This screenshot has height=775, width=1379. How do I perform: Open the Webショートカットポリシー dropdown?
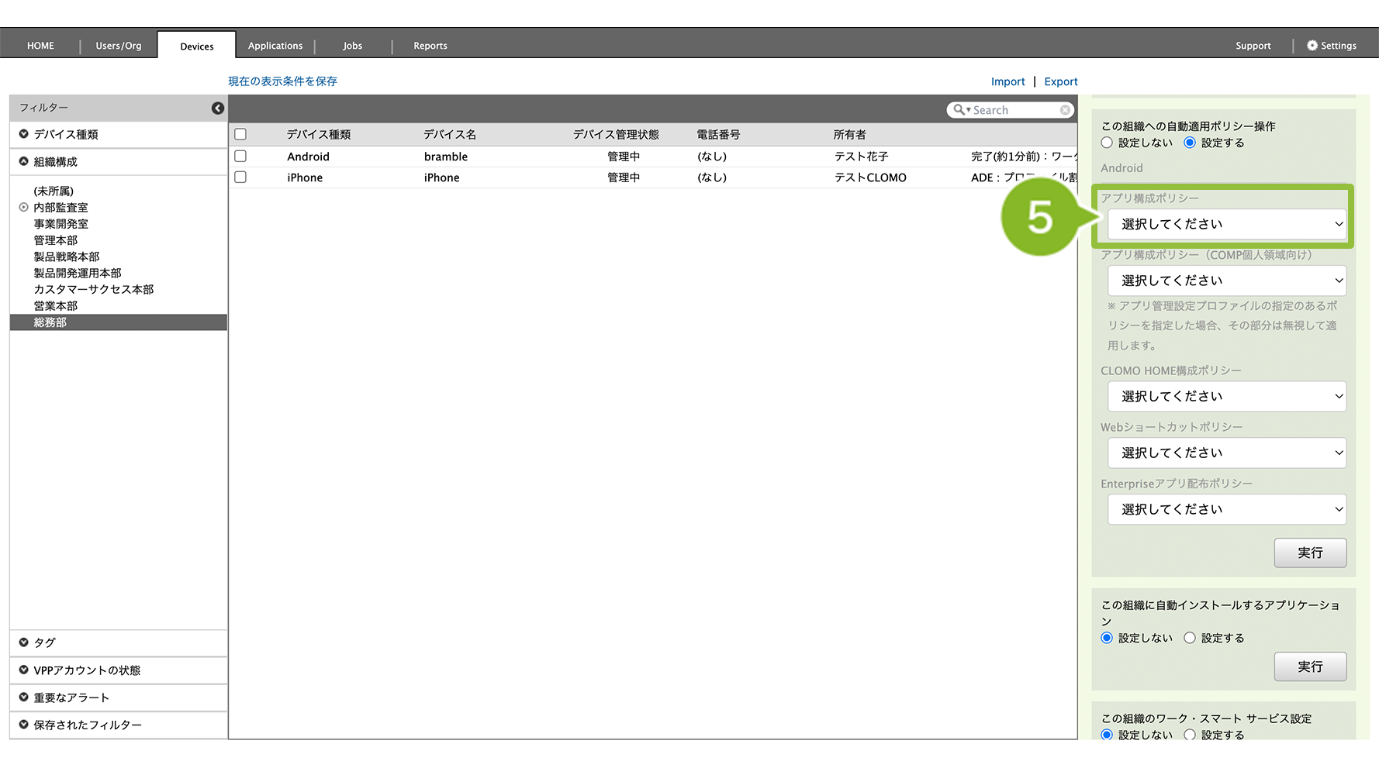click(x=1226, y=453)
